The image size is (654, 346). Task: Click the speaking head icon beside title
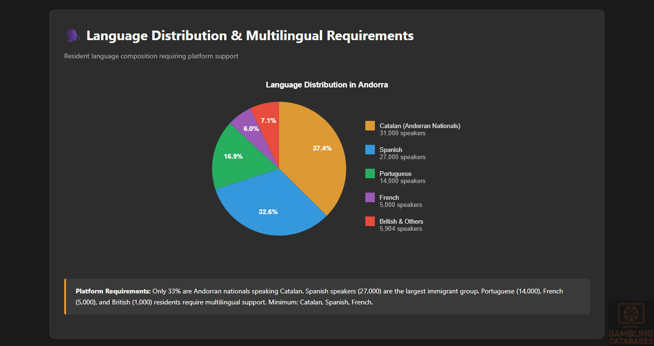73,36
